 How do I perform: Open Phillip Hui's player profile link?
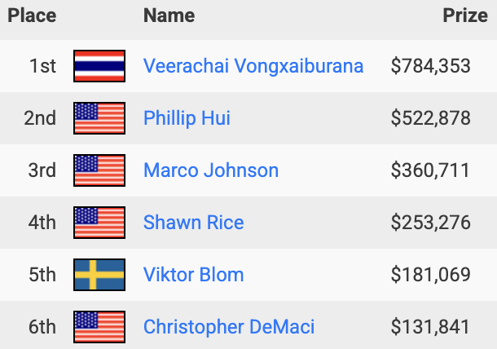187,118
